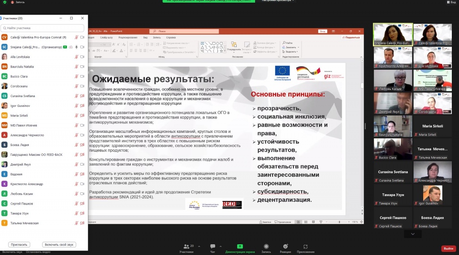Click the reading view icon in PowerPoint status bar
Image resolution: width=459 pixels, height=255 pixels.
pyautogui.click(x=313, y=222)
